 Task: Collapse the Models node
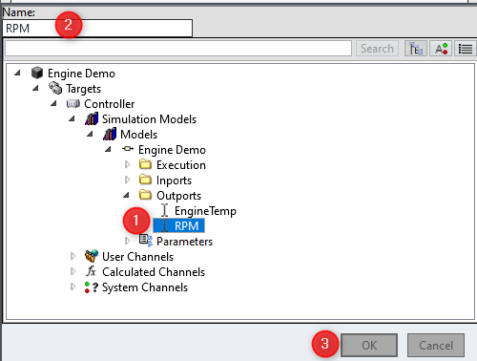[90, 134]
